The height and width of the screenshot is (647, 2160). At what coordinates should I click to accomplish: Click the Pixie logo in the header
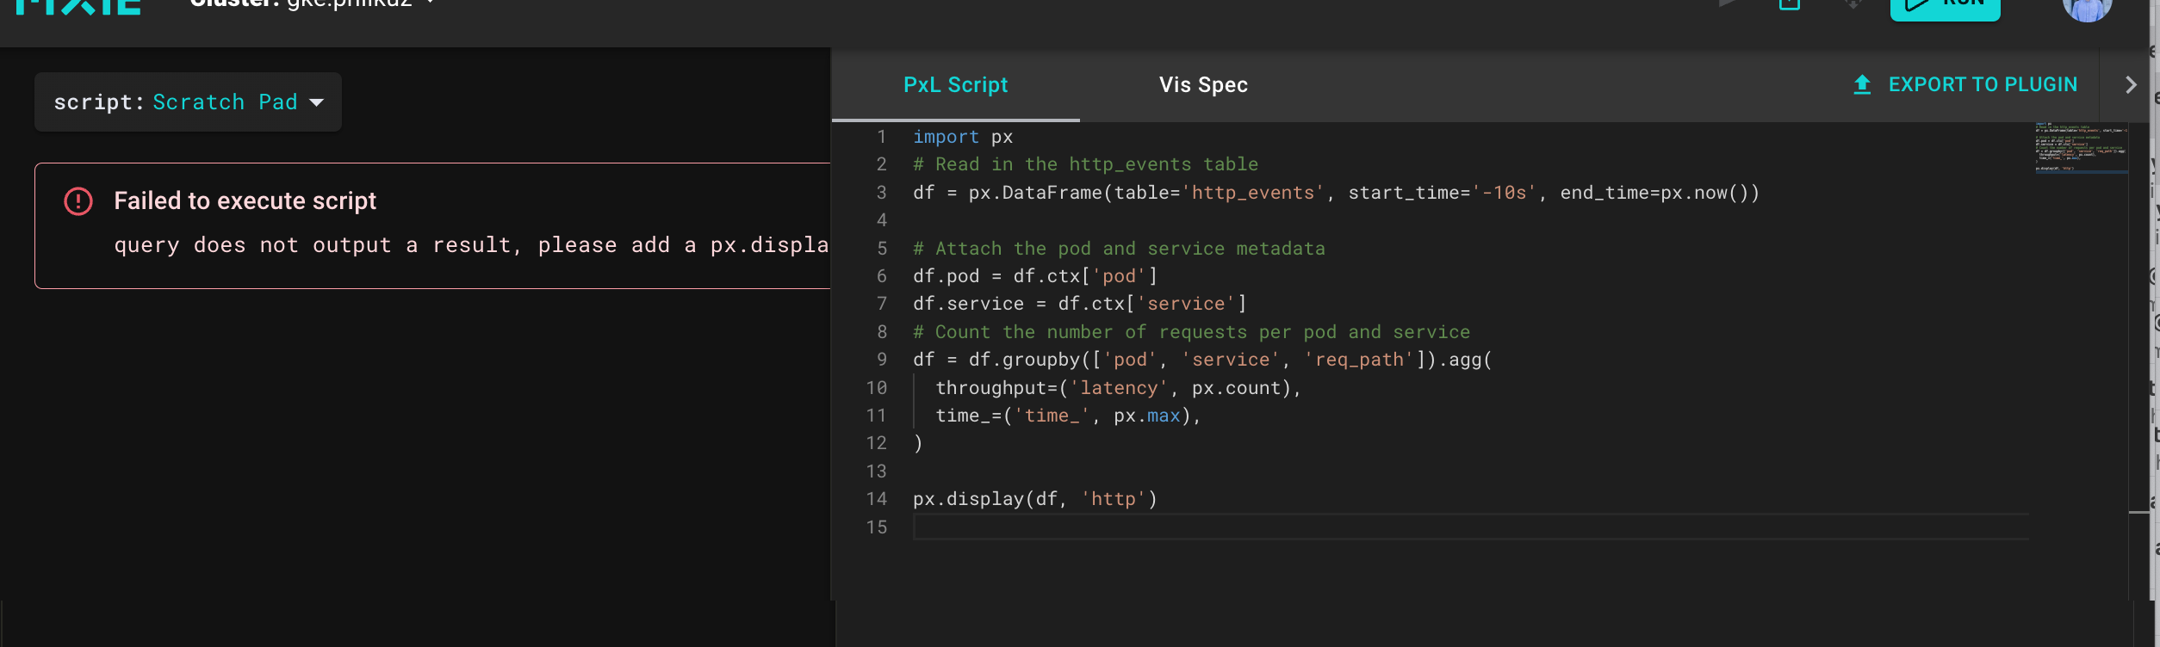pyautogui.click(x=79, y=7)
